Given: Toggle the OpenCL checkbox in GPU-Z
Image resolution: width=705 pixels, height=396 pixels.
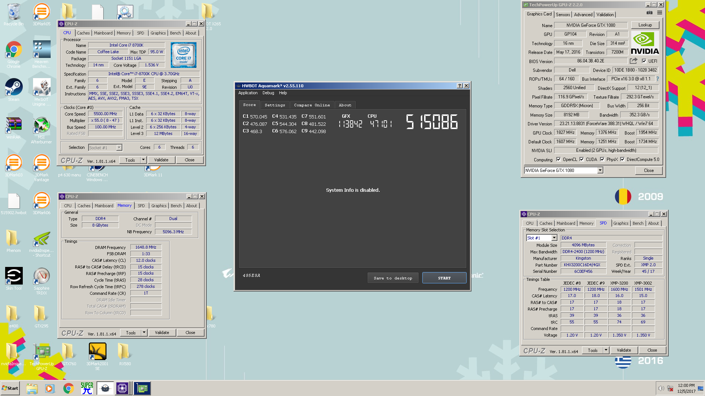Looking at the screenshot, I should tap(558, 159).
